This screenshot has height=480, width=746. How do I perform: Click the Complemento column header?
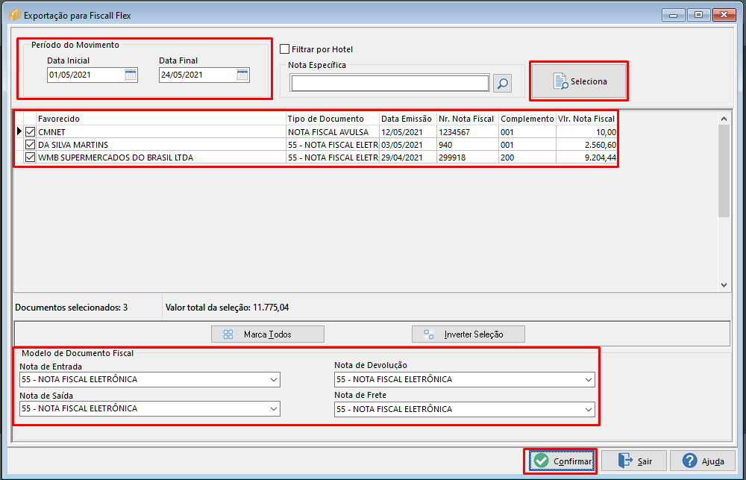point(527,119)
